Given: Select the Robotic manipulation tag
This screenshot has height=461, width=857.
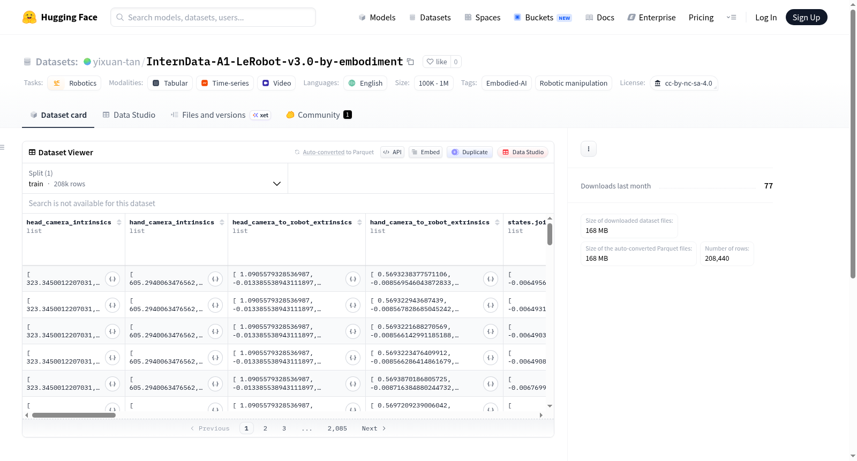Looking at the screenshot, I should [573, 83].
